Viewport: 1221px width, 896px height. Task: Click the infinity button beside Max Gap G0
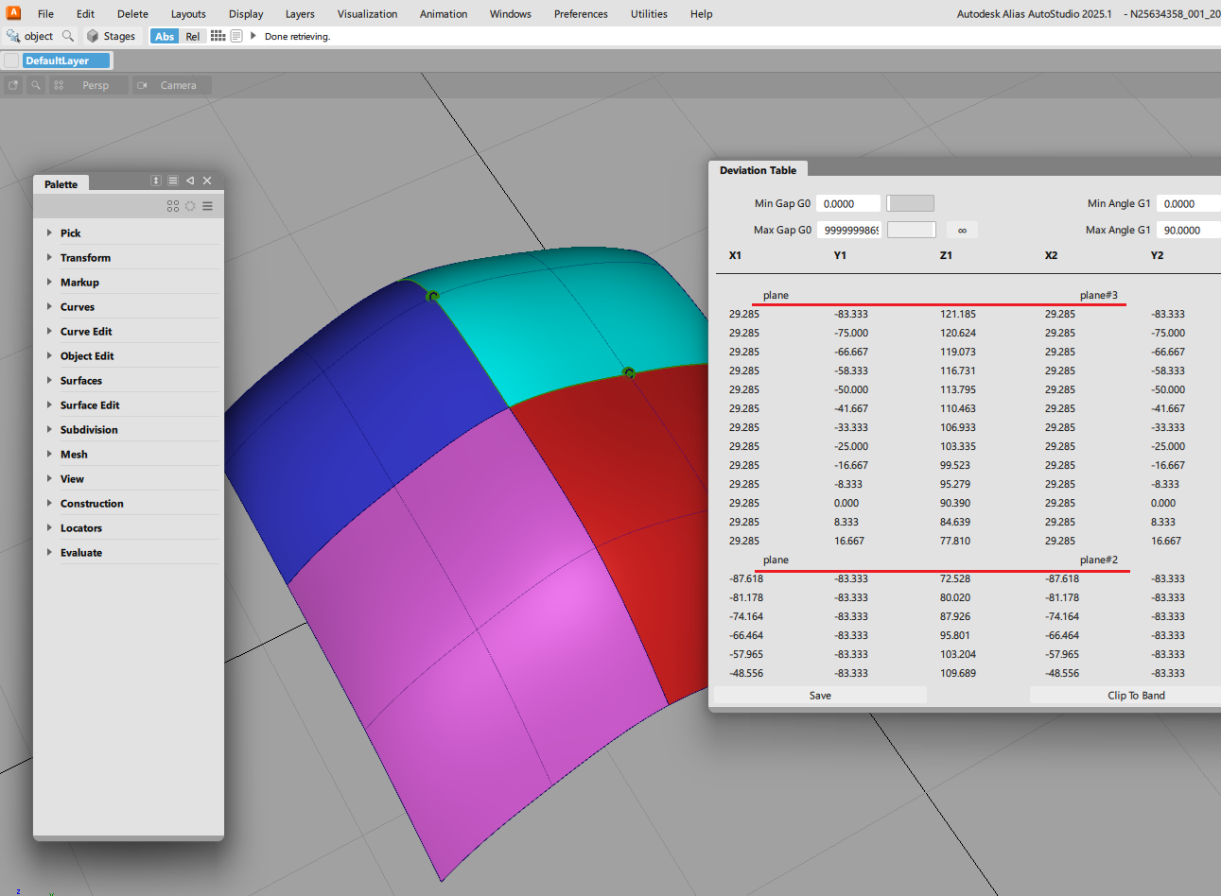[962, 230]
